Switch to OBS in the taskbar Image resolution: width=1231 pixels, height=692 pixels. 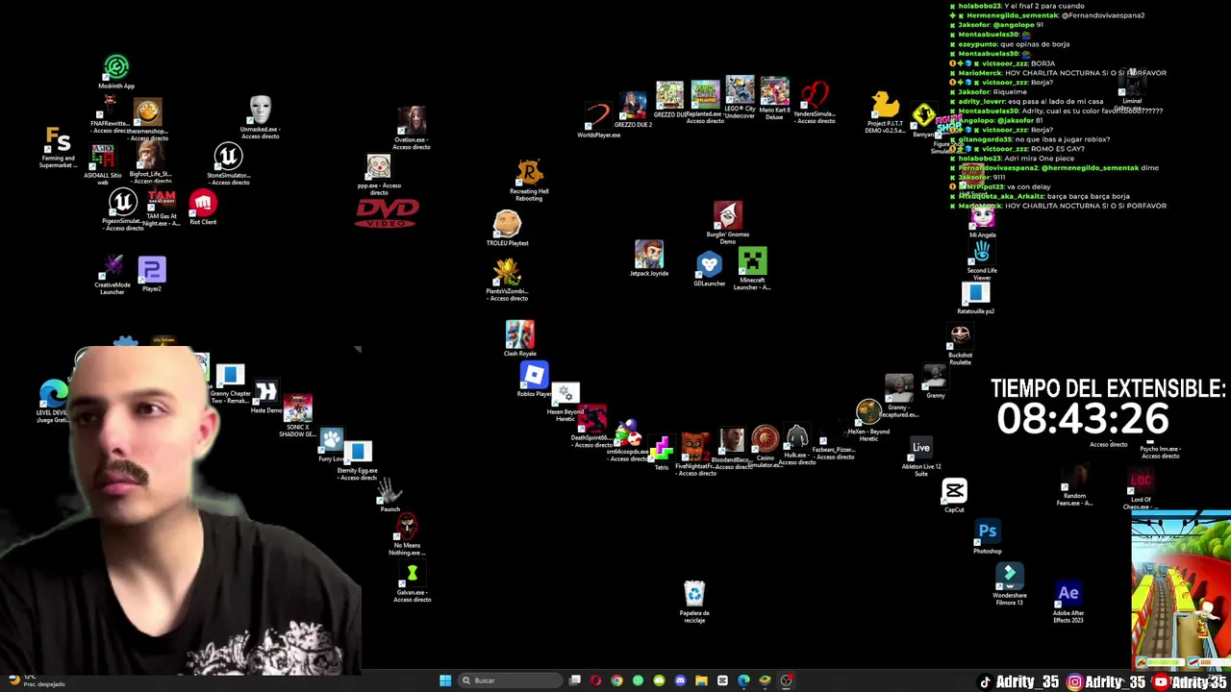click(786, 680)
